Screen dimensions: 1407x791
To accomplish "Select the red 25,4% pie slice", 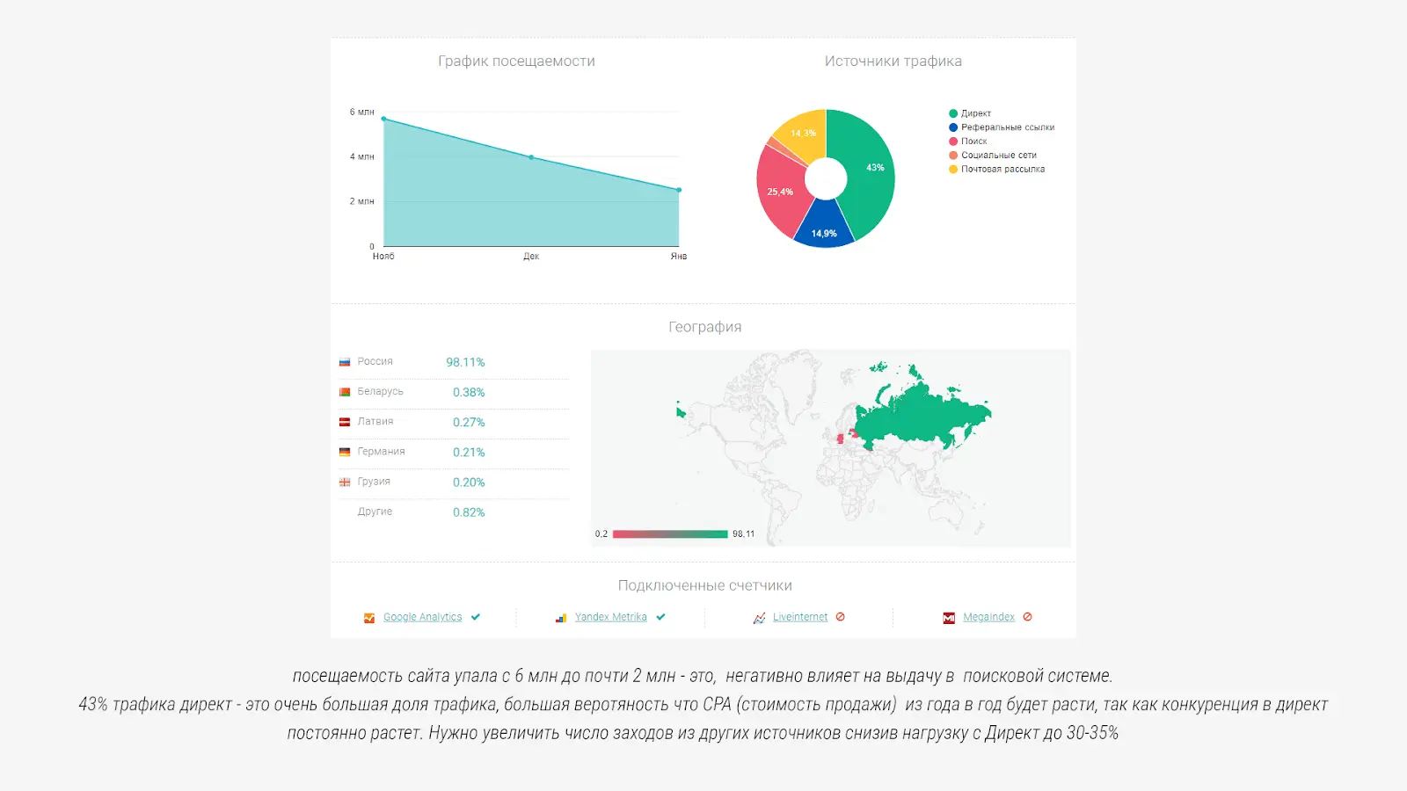I will coord(781,193).
